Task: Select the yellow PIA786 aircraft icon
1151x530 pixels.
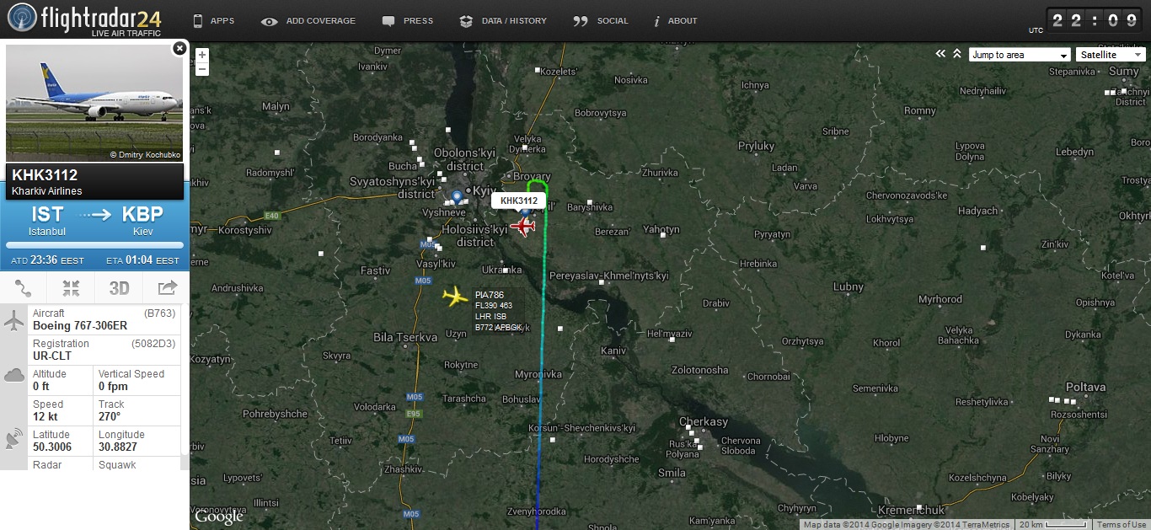Action: (455, 297)
